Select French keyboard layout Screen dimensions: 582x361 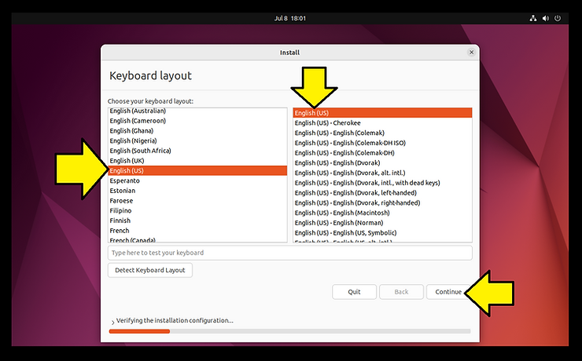pyautogui.click(x=197, y=231)
